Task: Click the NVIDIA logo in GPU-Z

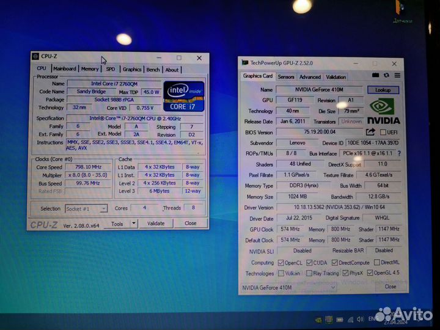Action: (x=383, y=111)
